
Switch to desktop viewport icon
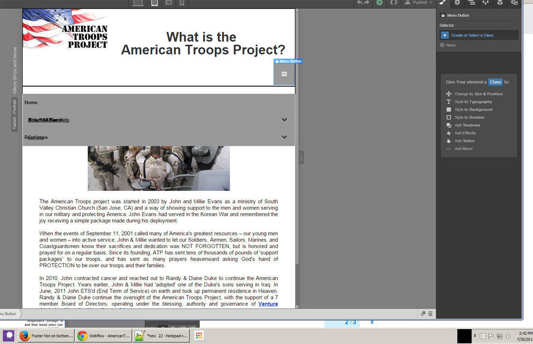point(138,3)
